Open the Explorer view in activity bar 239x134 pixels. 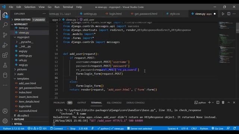5,15
